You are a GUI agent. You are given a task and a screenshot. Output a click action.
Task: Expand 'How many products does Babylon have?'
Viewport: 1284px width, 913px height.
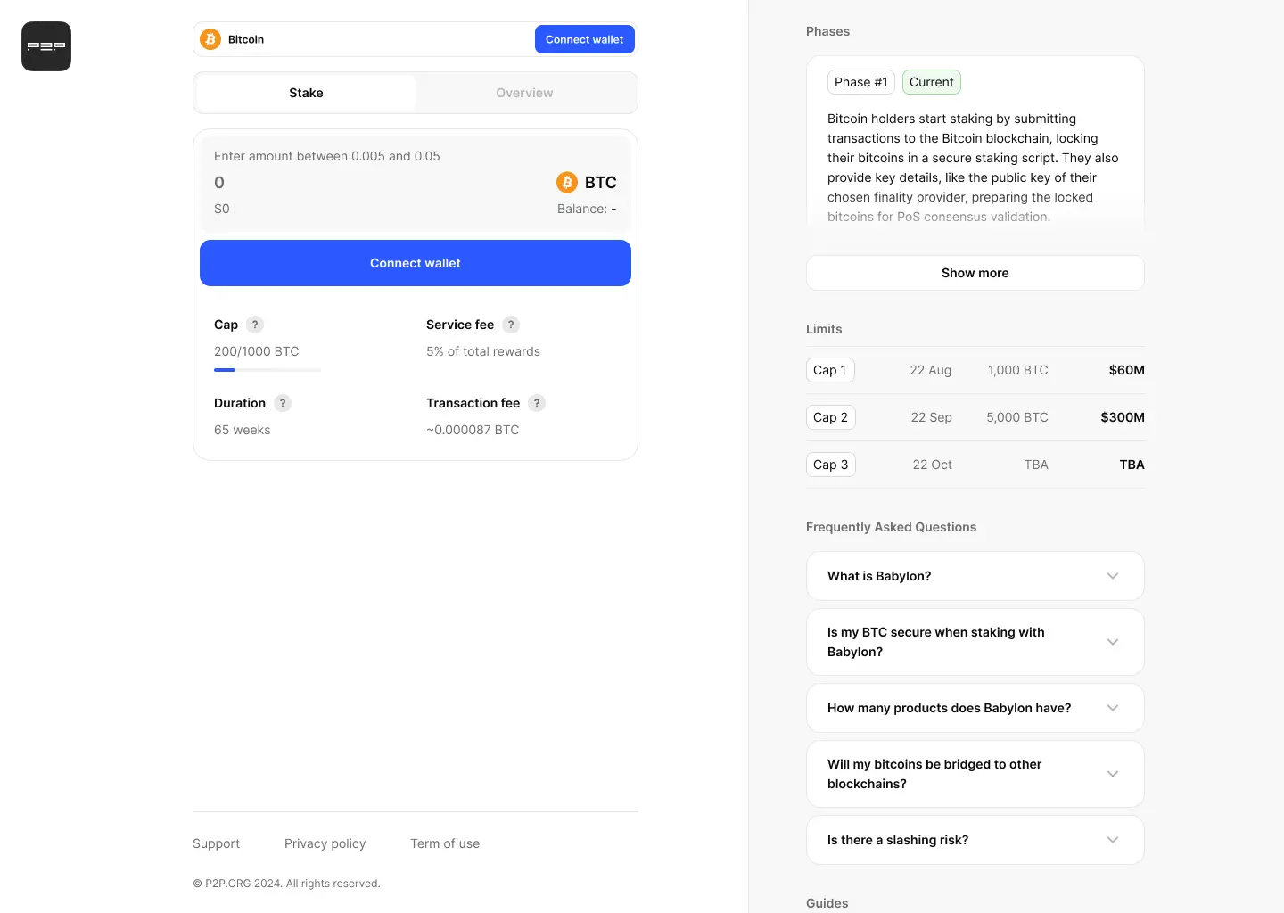[975, 708]
